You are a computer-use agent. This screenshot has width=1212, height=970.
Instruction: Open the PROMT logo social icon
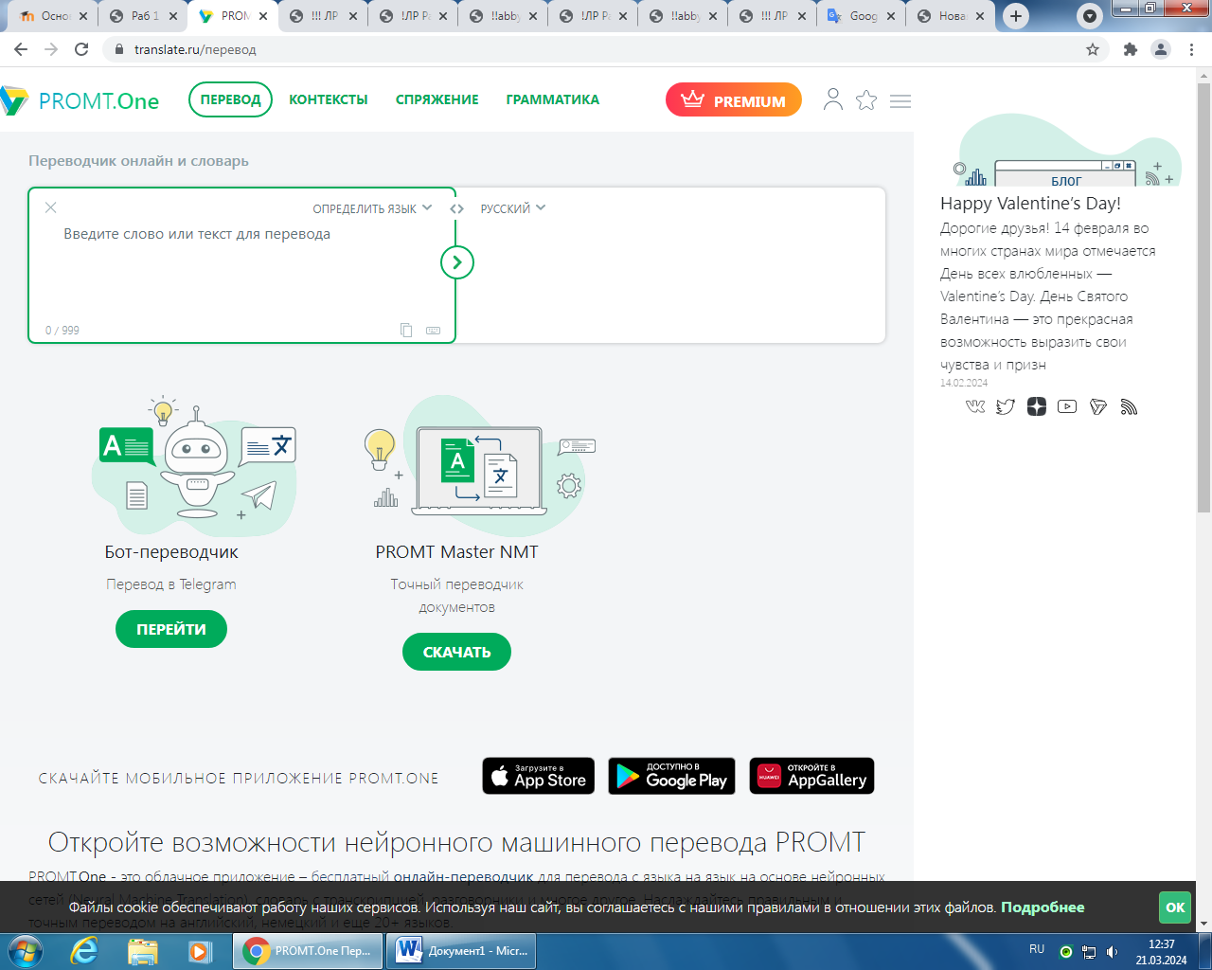[x=1098, y=406]
